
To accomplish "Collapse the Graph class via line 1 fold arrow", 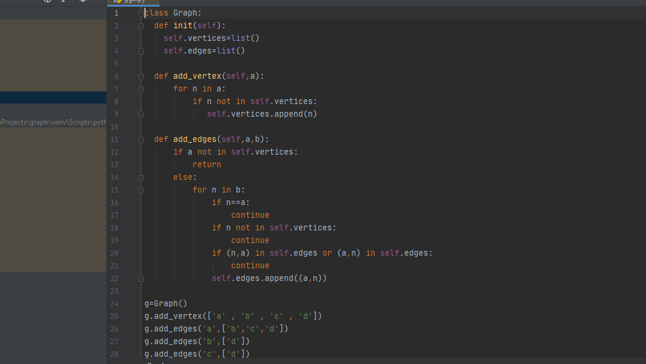I will click(x=141, y=12).
